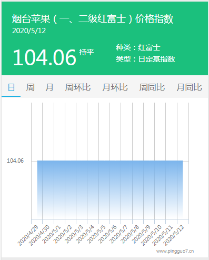209x260 pixels.
Task: Click the 类型：日定基指数 text
Action: (145, 59)
